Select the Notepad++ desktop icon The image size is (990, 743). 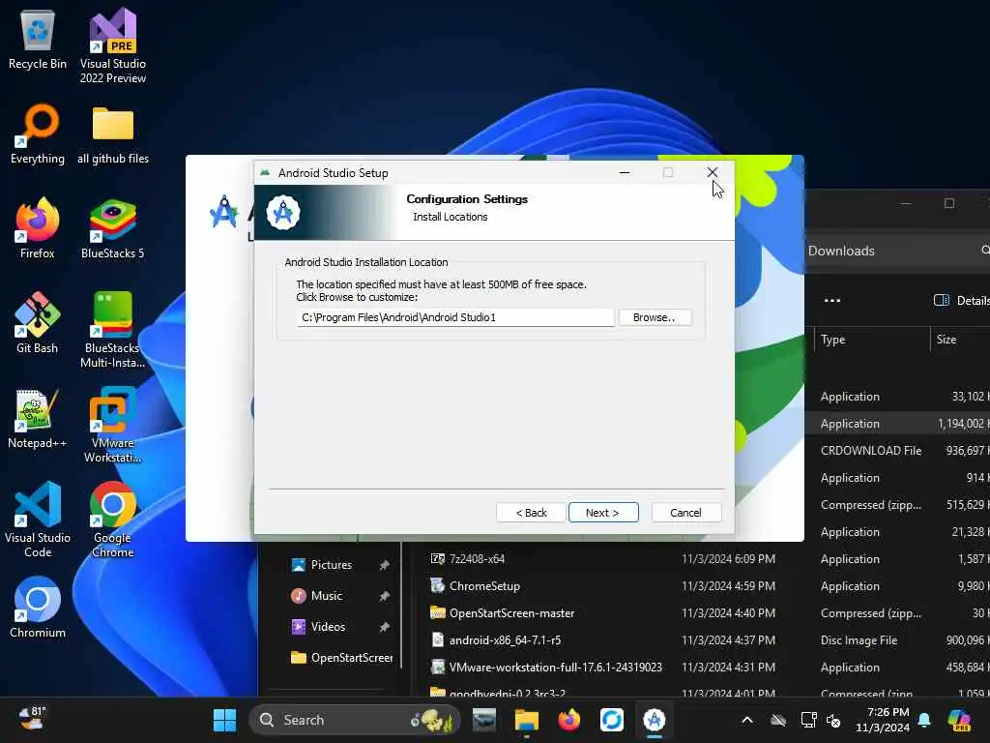[38, 418]
